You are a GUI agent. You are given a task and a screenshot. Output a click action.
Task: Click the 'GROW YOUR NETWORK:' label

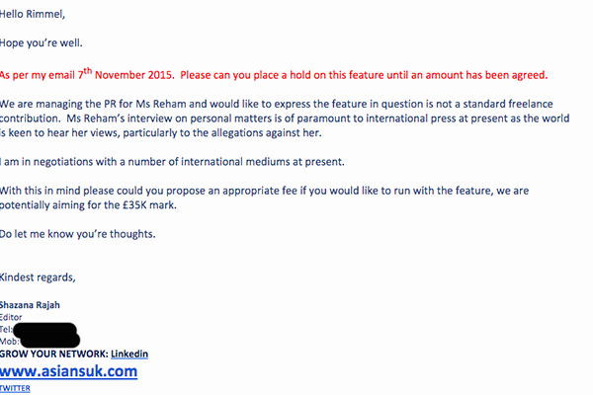click(54, 354)
